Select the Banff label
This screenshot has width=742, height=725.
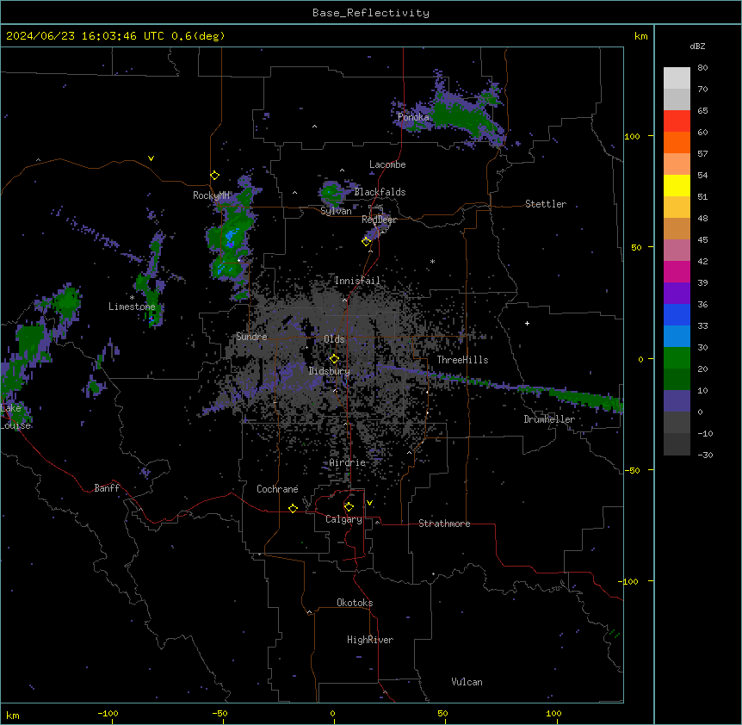(x=107, y=488)
